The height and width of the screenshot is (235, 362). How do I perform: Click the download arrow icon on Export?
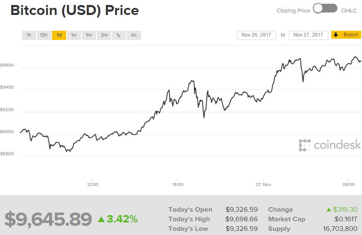[336, 35]
